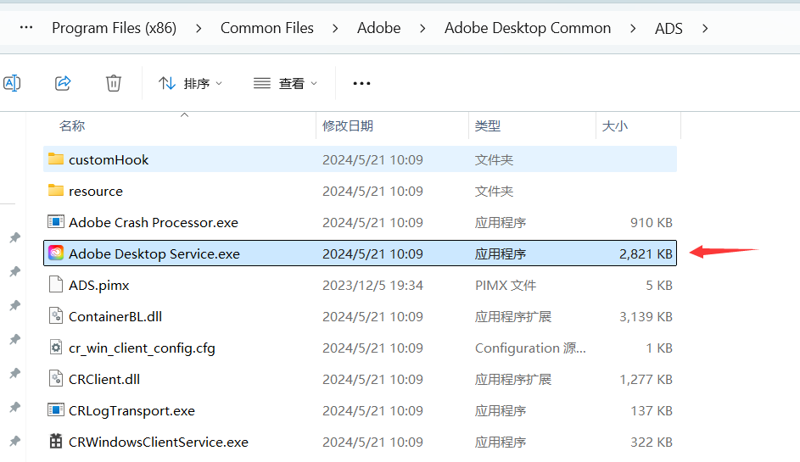The image size is (800, 462).
Task: Navigate to Common Files breadcrumb
Action: pyautogui.click(x=267, y=28)
